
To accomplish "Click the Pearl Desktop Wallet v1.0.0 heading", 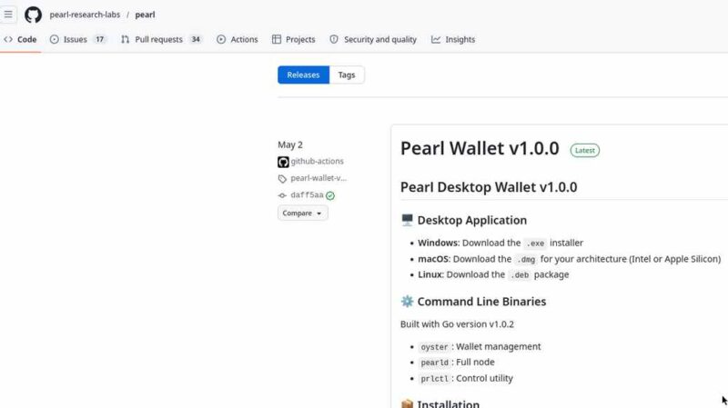I will pyautogui.click(x=489, y=187).
